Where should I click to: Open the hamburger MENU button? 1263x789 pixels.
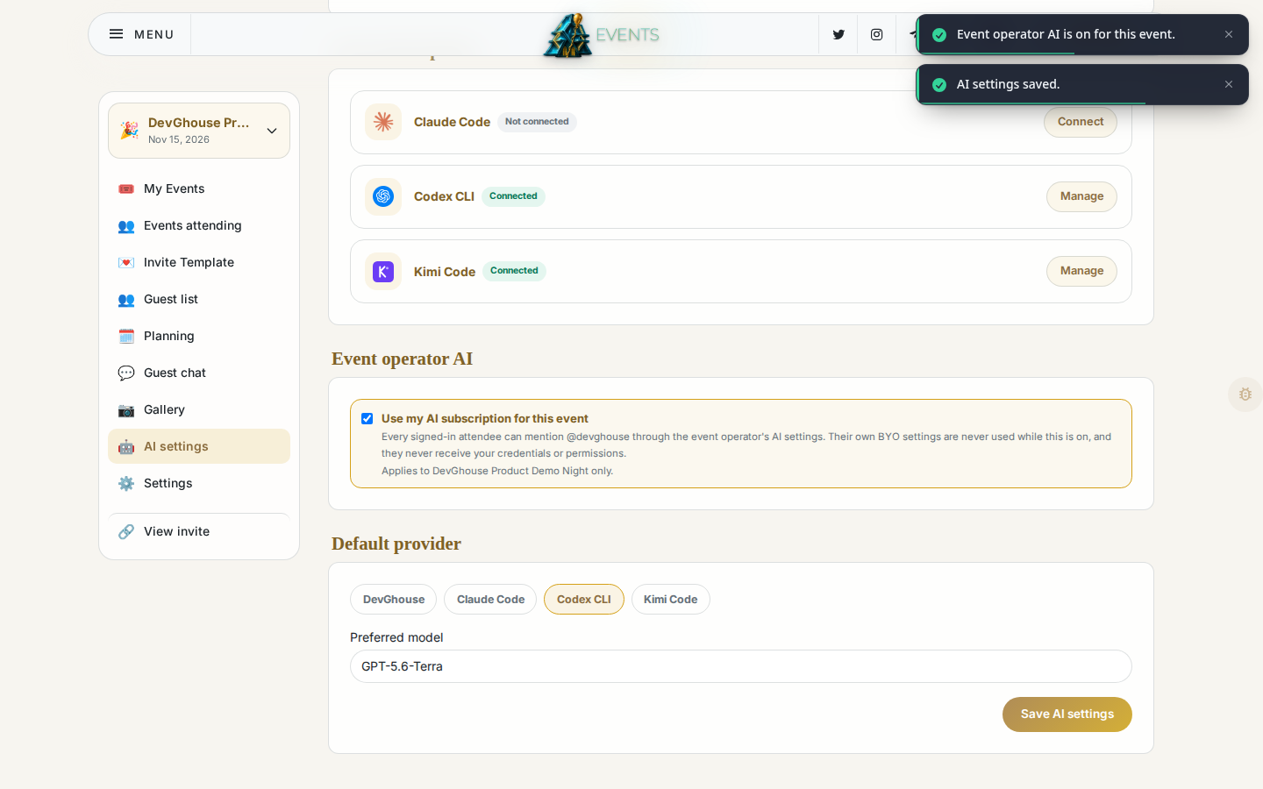[x=140, y=34]
